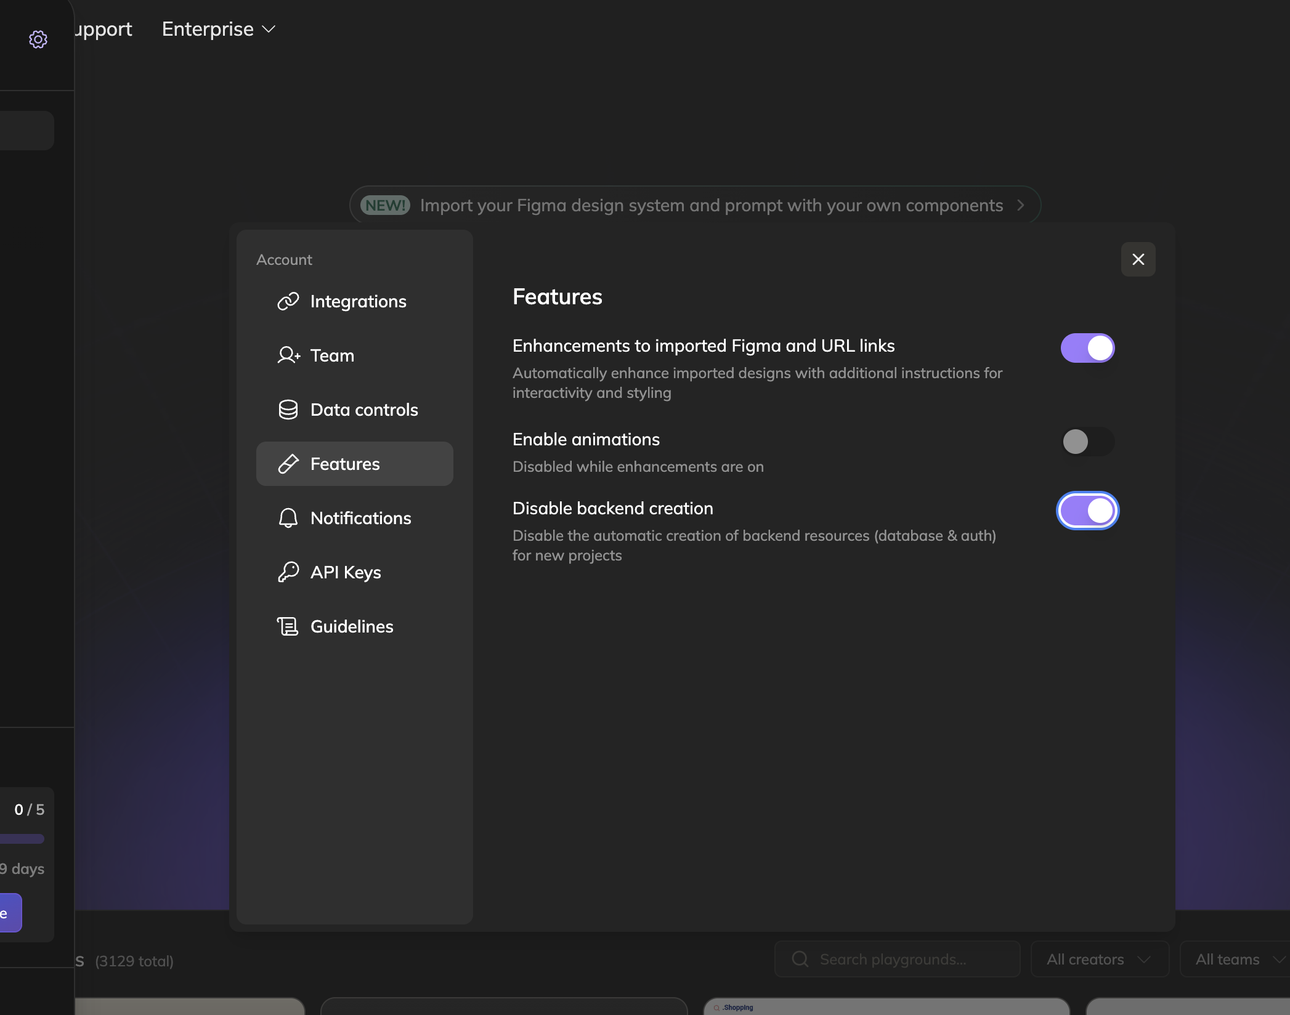1290x1015 pixels.
Task: Select the Features settings tab
Action: click(354, 464)
